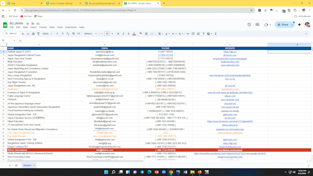Image resolution: width=313 pixels, height=176 pixels.
Task: Open the Extensions menu
Action: tap(71, 27)
